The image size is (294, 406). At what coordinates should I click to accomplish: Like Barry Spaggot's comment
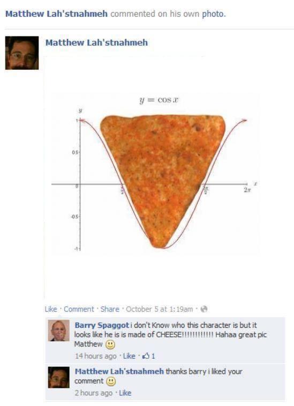pos(129,356)
